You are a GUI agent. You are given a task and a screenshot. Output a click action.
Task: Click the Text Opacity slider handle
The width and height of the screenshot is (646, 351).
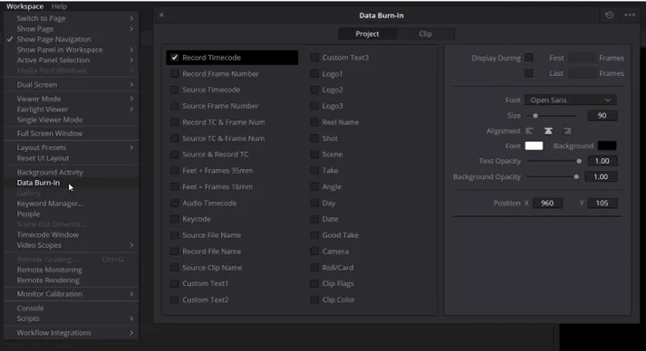[579, 161]
